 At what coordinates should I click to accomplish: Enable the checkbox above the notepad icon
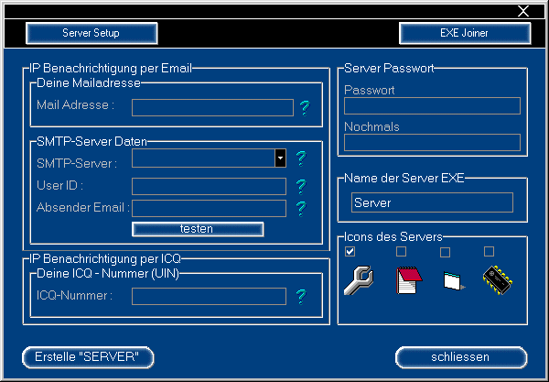pos(401,252)
